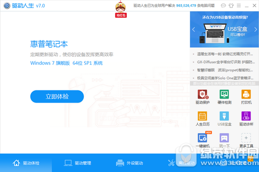Open the 人生日历 calendar tool

(x=202, y=119)
